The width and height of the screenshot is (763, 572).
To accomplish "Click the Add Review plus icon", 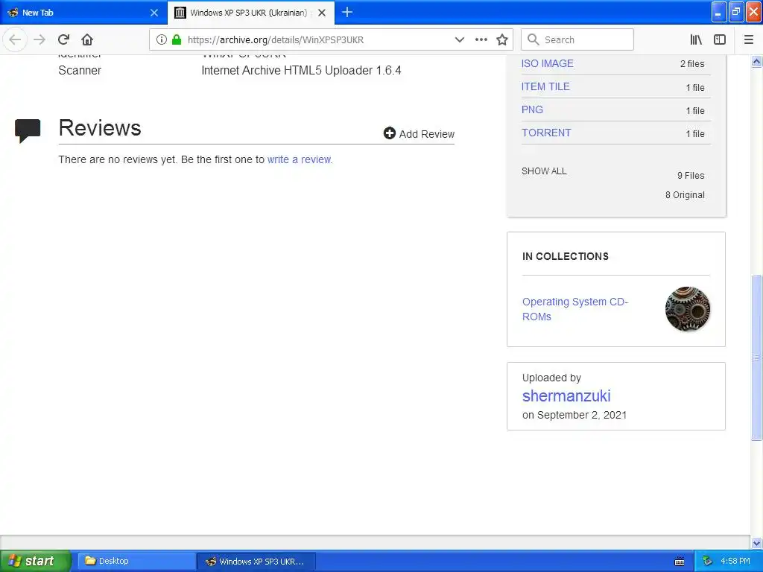I will pos(389,133).
